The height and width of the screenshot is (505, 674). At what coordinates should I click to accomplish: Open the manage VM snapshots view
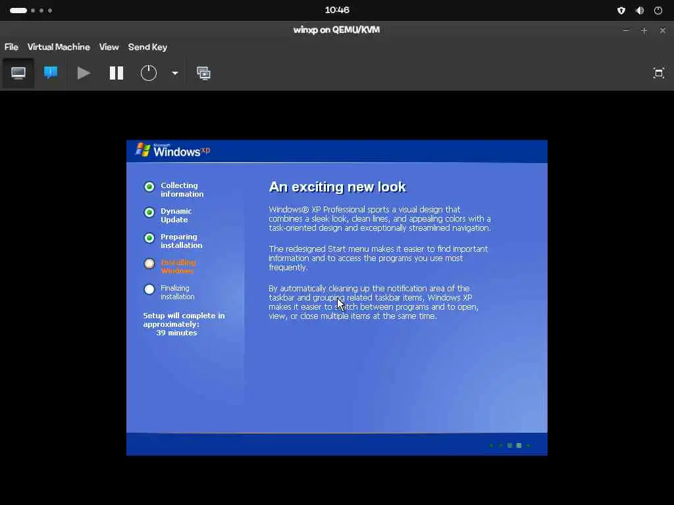point(204,73)
